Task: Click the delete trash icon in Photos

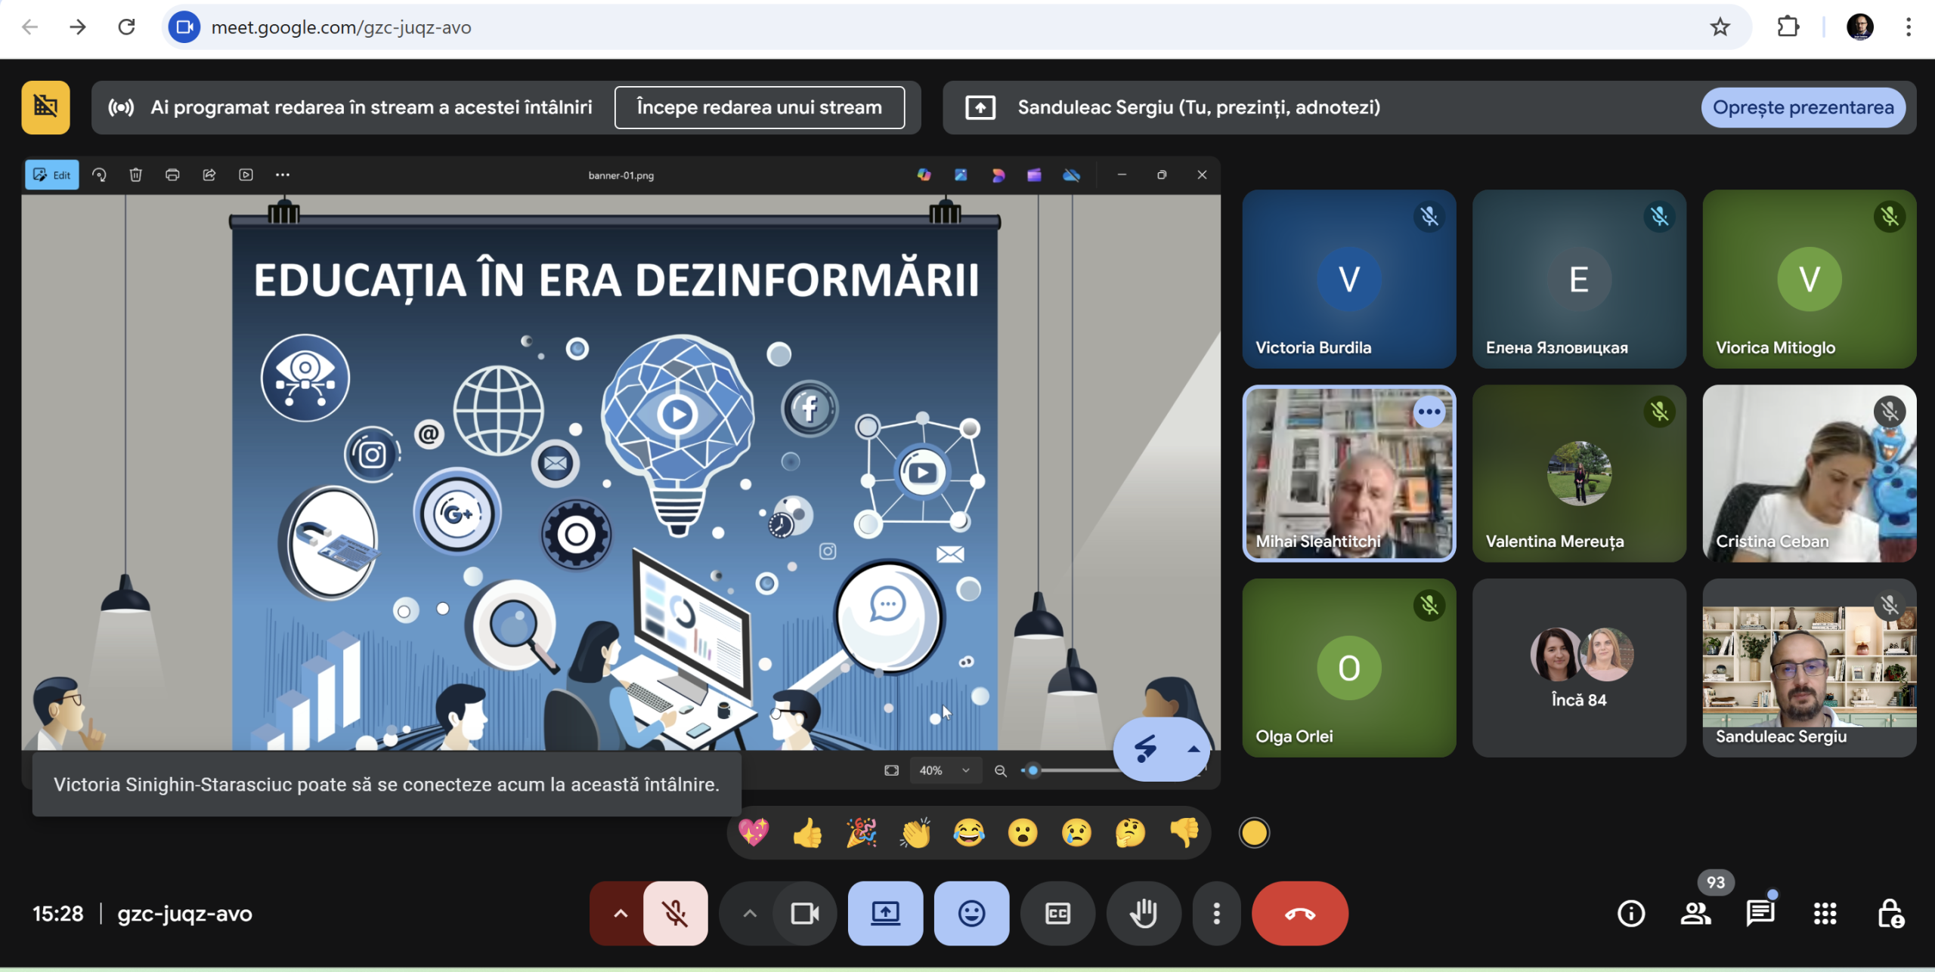Action: 135,175
